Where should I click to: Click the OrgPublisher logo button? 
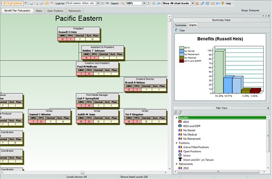click(13, 3)
